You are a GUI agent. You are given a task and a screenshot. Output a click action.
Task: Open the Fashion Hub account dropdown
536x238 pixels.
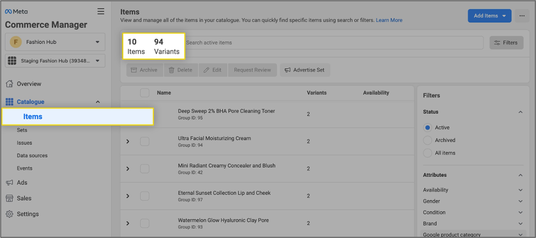(55, 42)
